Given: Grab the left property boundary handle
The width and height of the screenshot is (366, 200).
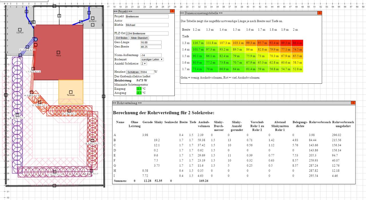Looking at the screenshot, I should (x=6, y=95).
